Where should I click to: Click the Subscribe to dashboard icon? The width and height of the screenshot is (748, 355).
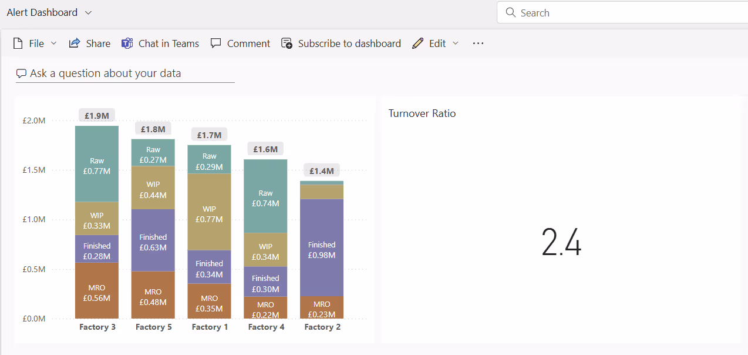(287, 43)
